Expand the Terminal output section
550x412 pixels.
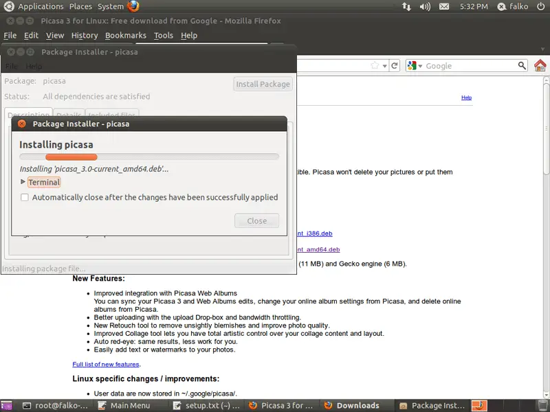23,181
